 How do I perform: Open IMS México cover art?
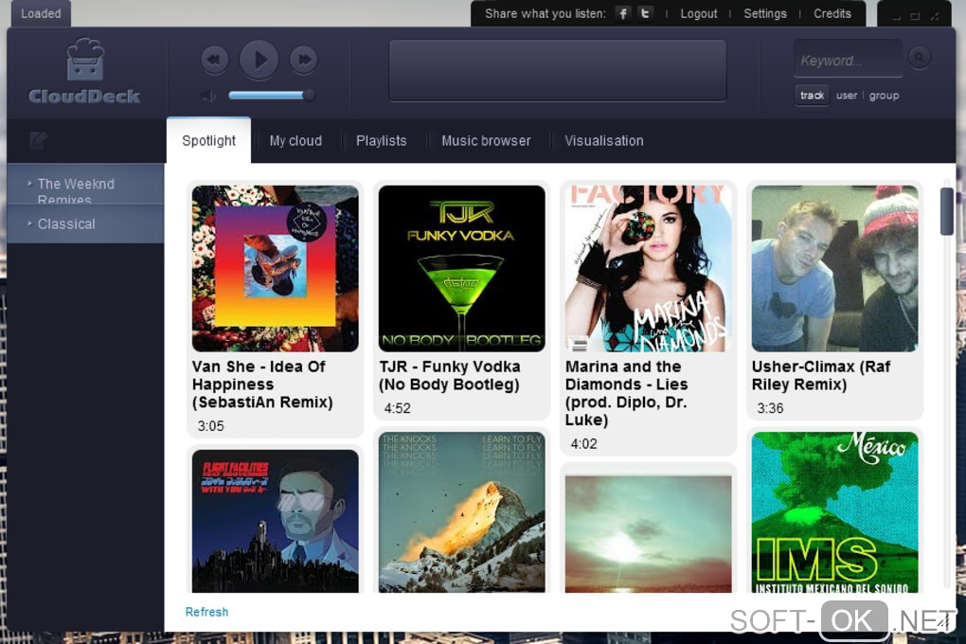point(834,512)
